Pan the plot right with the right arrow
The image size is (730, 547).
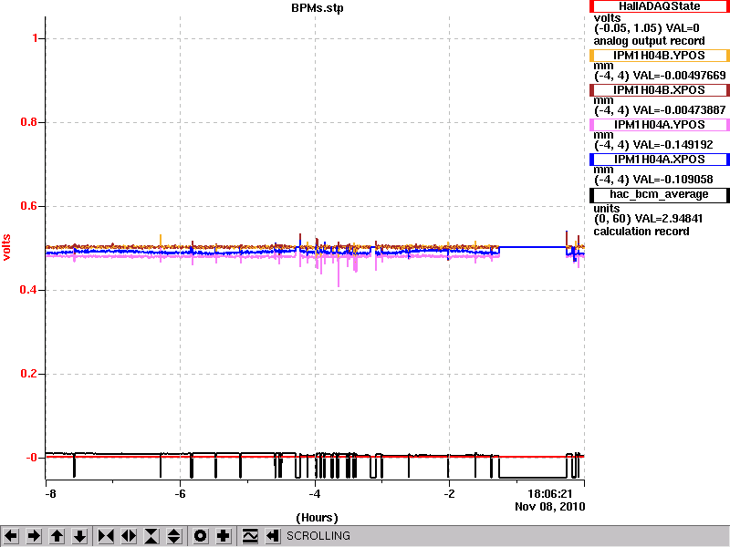tap(34, 536)
